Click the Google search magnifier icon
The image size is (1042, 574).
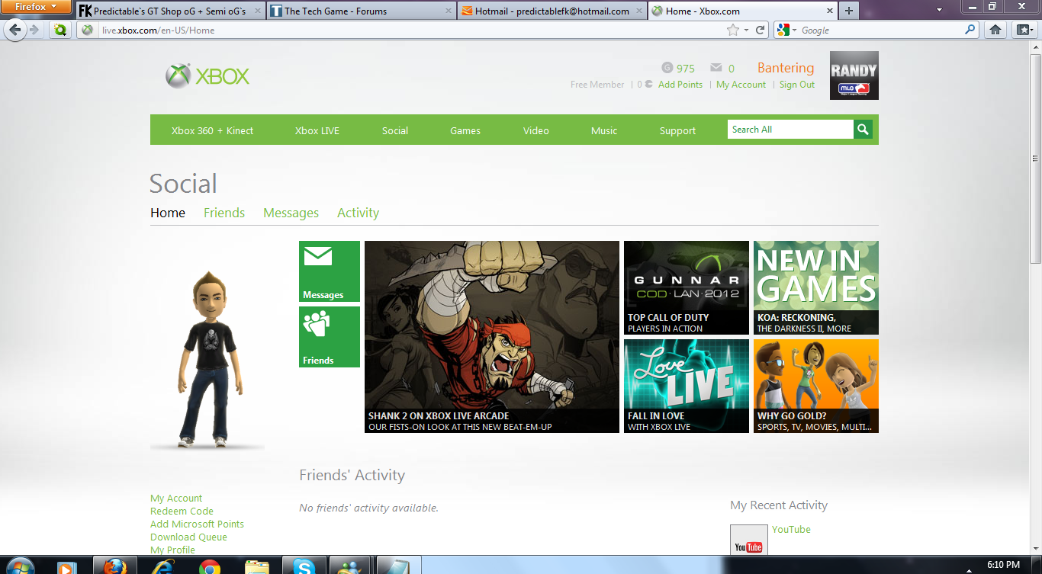(970, 30)
